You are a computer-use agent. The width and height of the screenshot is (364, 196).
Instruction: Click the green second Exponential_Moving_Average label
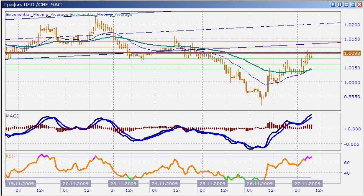tap(101, 14)
